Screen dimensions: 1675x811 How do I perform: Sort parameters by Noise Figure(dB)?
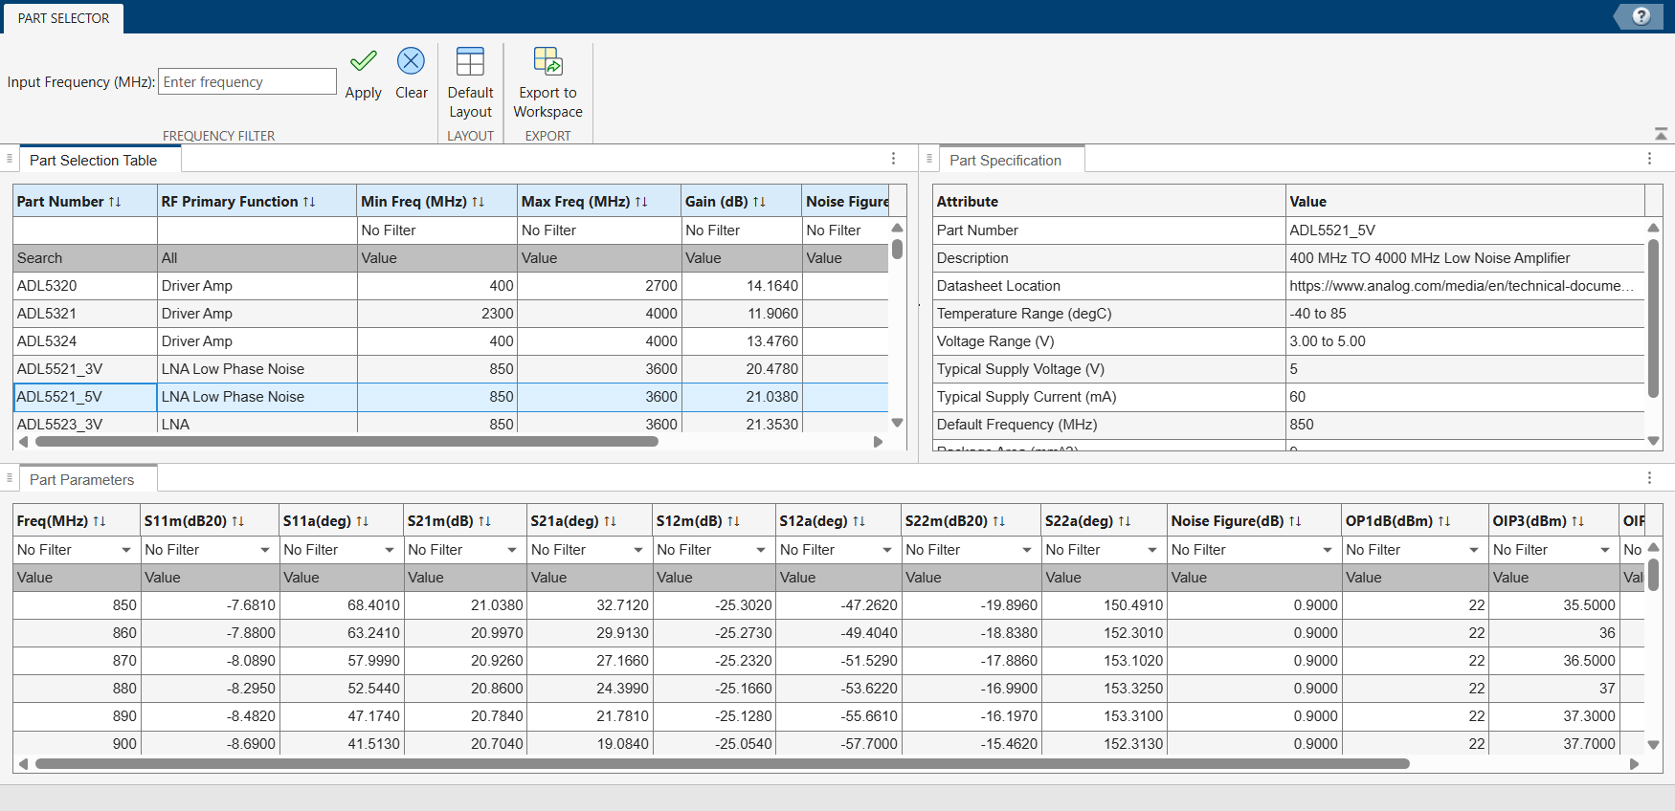click(x=1295, y=521)
